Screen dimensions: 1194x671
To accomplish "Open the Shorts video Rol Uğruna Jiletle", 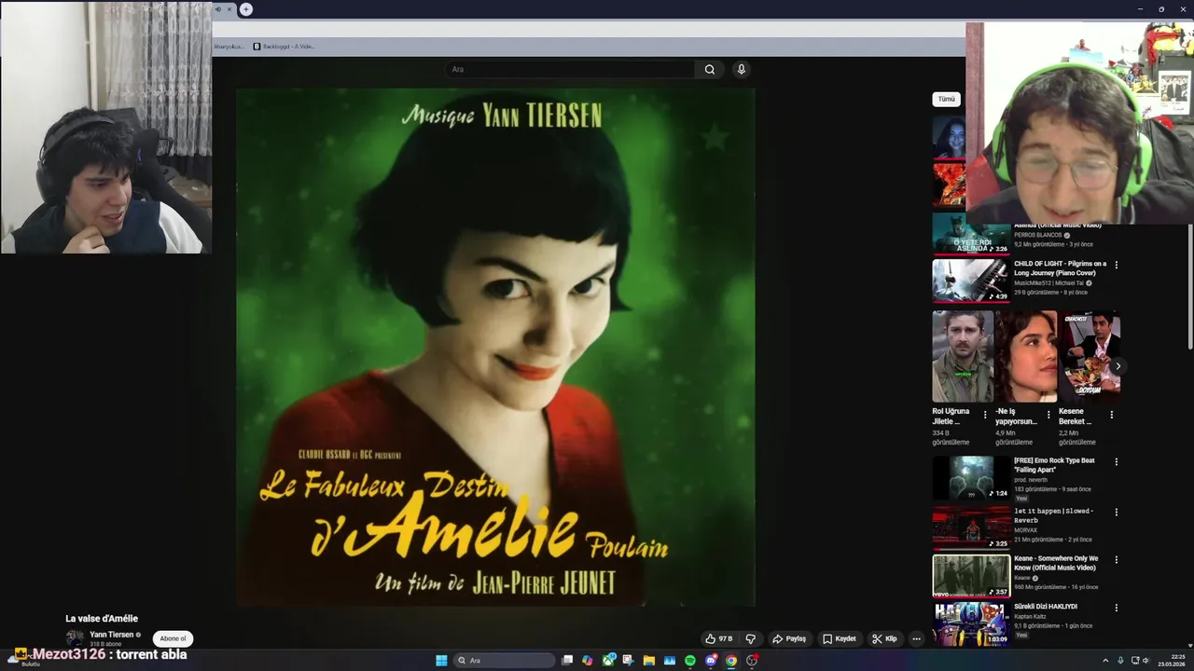I will click(963, 357).
